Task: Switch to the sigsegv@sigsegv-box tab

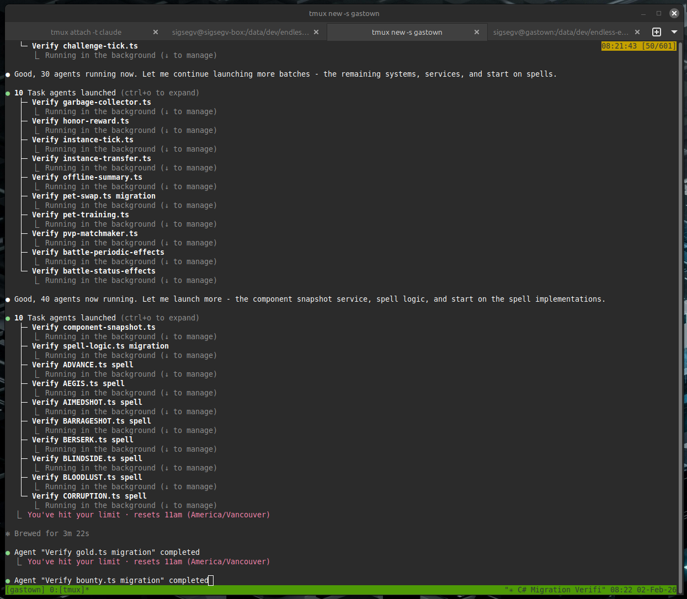Action: 240,33
